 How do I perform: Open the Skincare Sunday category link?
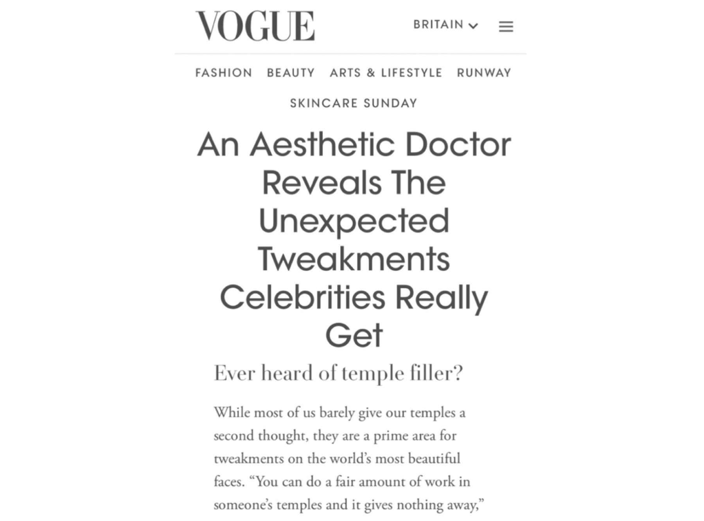(354, 103)
